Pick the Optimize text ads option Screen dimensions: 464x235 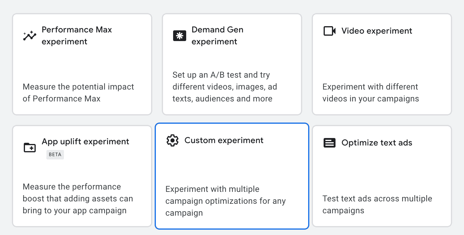click(x=382, y=176)
